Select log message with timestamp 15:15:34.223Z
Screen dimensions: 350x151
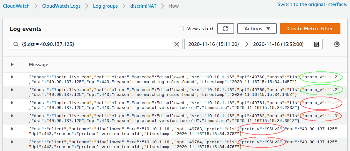[184, 105]
